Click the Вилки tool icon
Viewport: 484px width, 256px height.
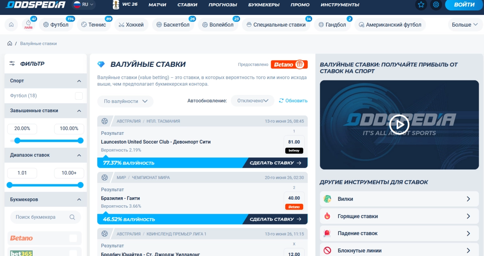[x=327, y=199]
